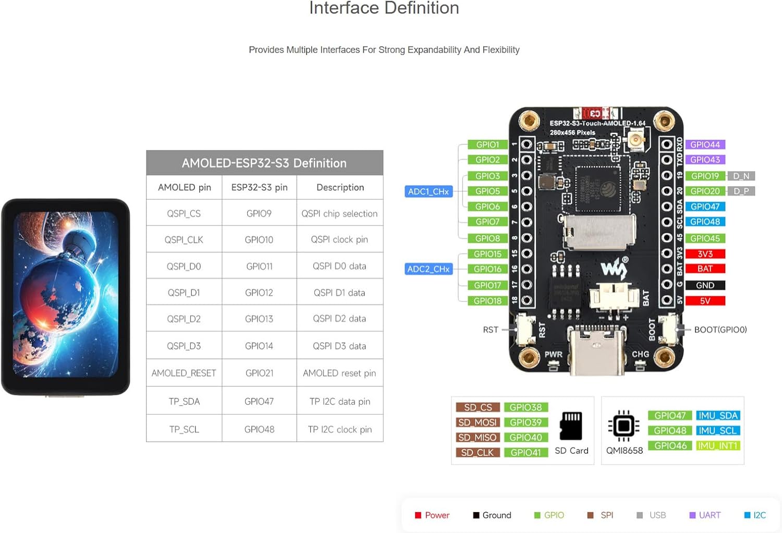Expand the ADC2_CHx group
The height and width of the screenshot is (533, 782).
pos(429,269)
